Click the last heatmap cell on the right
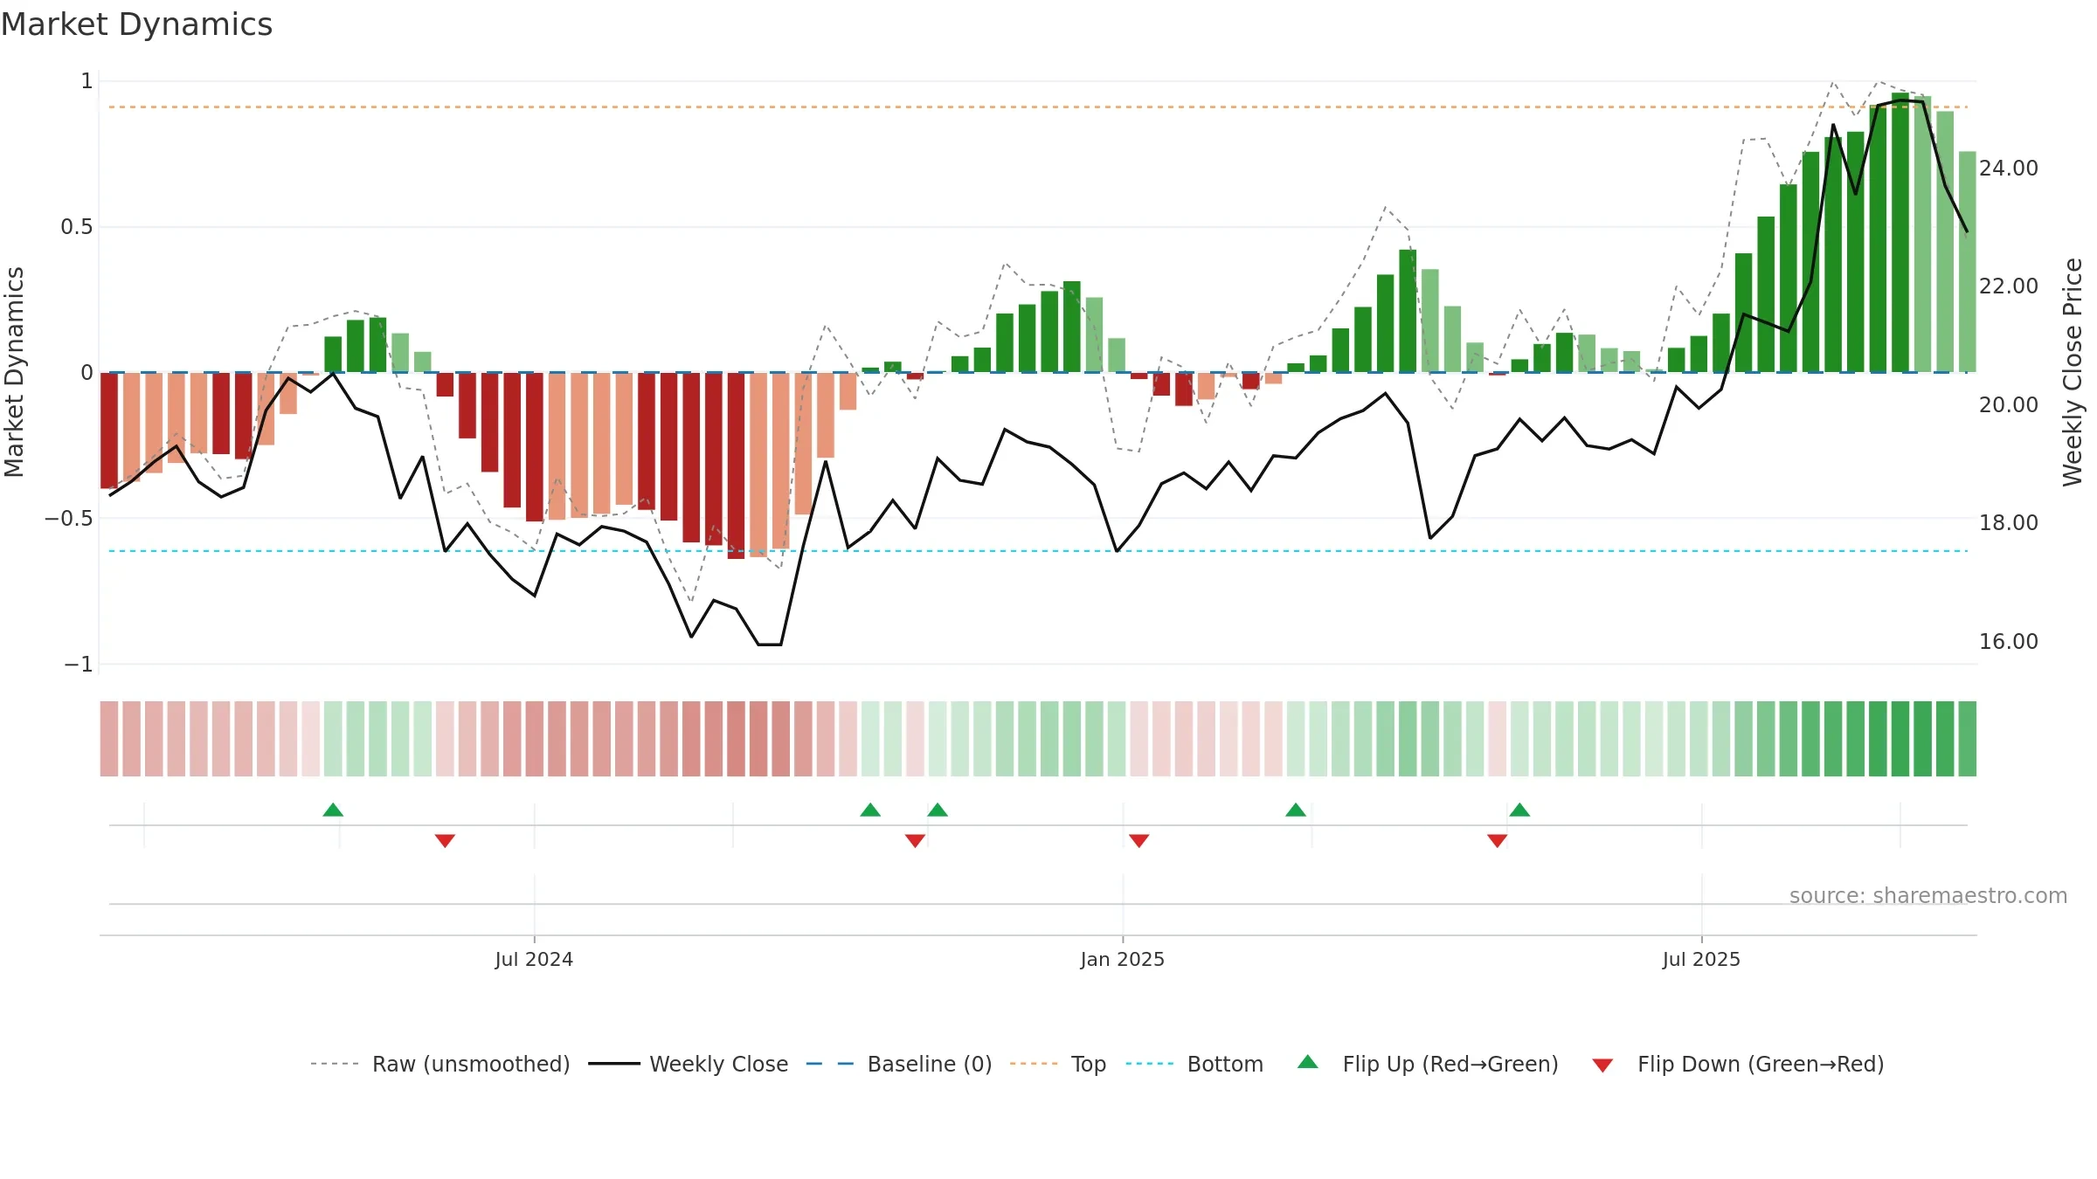Image resolution: width=2097 pixels, height=1179 pixels. [x=1967, y=739]
